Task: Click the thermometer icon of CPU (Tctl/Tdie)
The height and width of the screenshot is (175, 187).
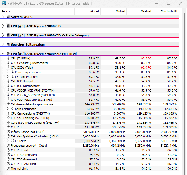Action: point(8,58)
